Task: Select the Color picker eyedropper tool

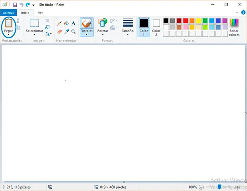Action: tap(66, 32)
